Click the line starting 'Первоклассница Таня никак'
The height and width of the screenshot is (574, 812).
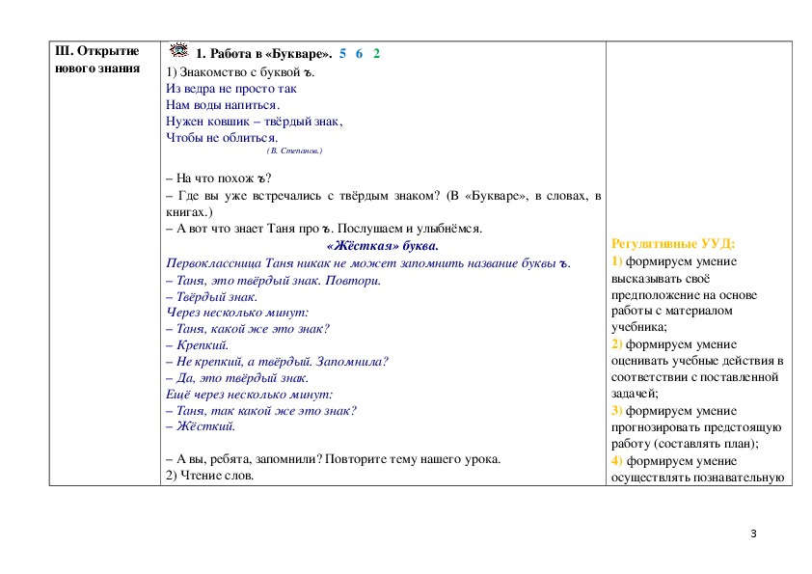pos(368,263)
